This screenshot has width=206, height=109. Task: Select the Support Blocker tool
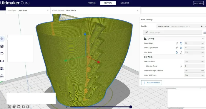2,76
